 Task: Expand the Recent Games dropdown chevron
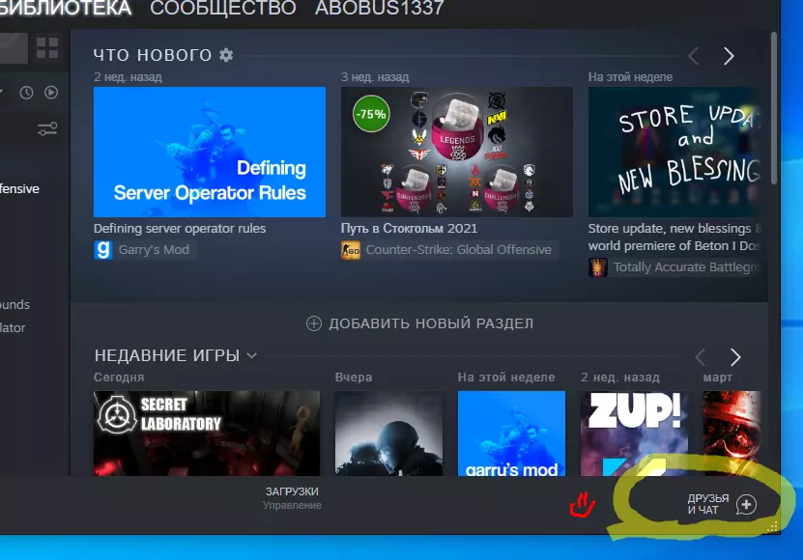(x=251, y=355)
